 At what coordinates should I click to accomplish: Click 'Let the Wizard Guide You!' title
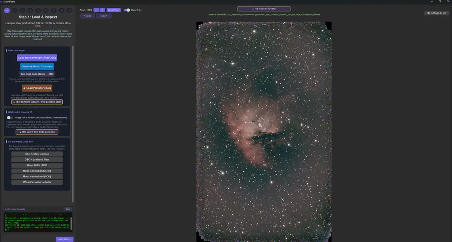(x=20, y=142)
